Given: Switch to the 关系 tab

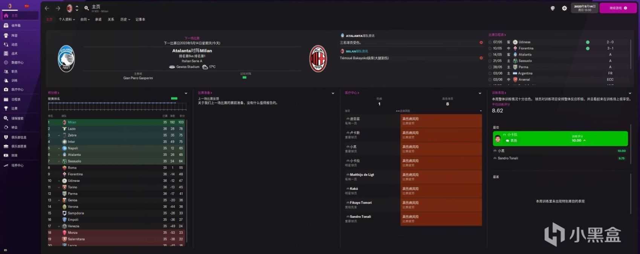Looking at the screenshot, I should [x=111, y=20].
